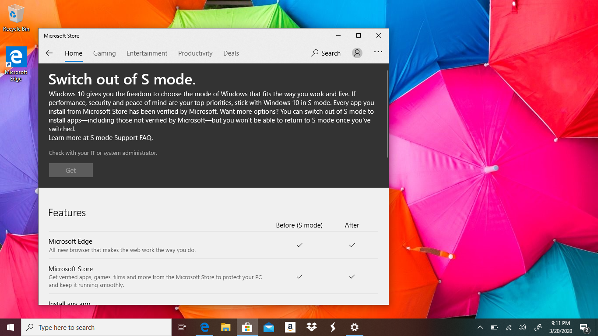Click 'Microsoft Store' feature row title
The height and width of the screenshot is (336, 598).
click(70, 269)
